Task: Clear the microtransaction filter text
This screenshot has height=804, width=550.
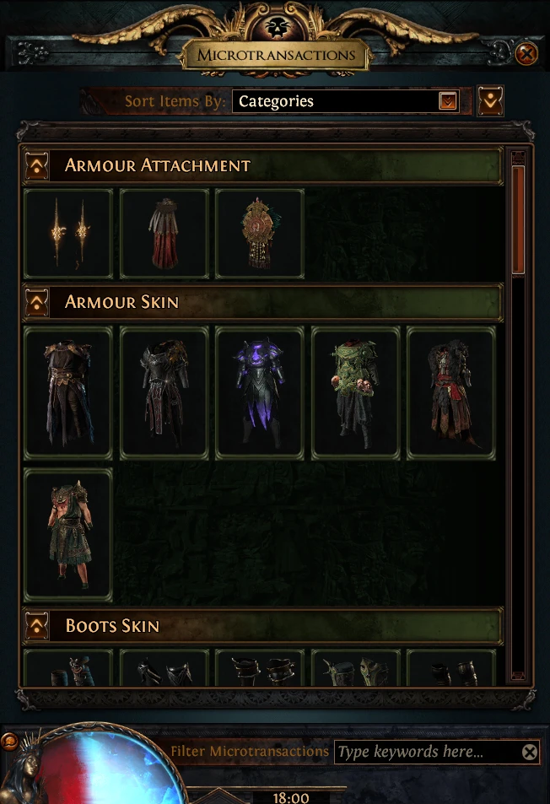Action: pyautogui.click(x=530, y=753)
